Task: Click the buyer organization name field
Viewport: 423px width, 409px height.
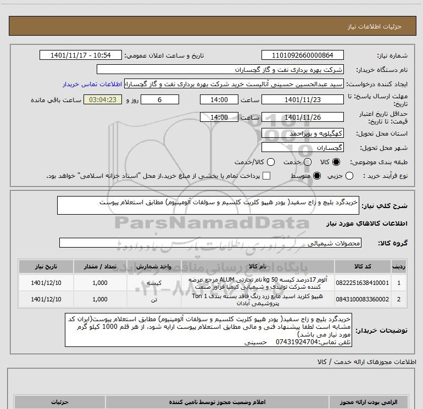Action: tap(220, 69)
